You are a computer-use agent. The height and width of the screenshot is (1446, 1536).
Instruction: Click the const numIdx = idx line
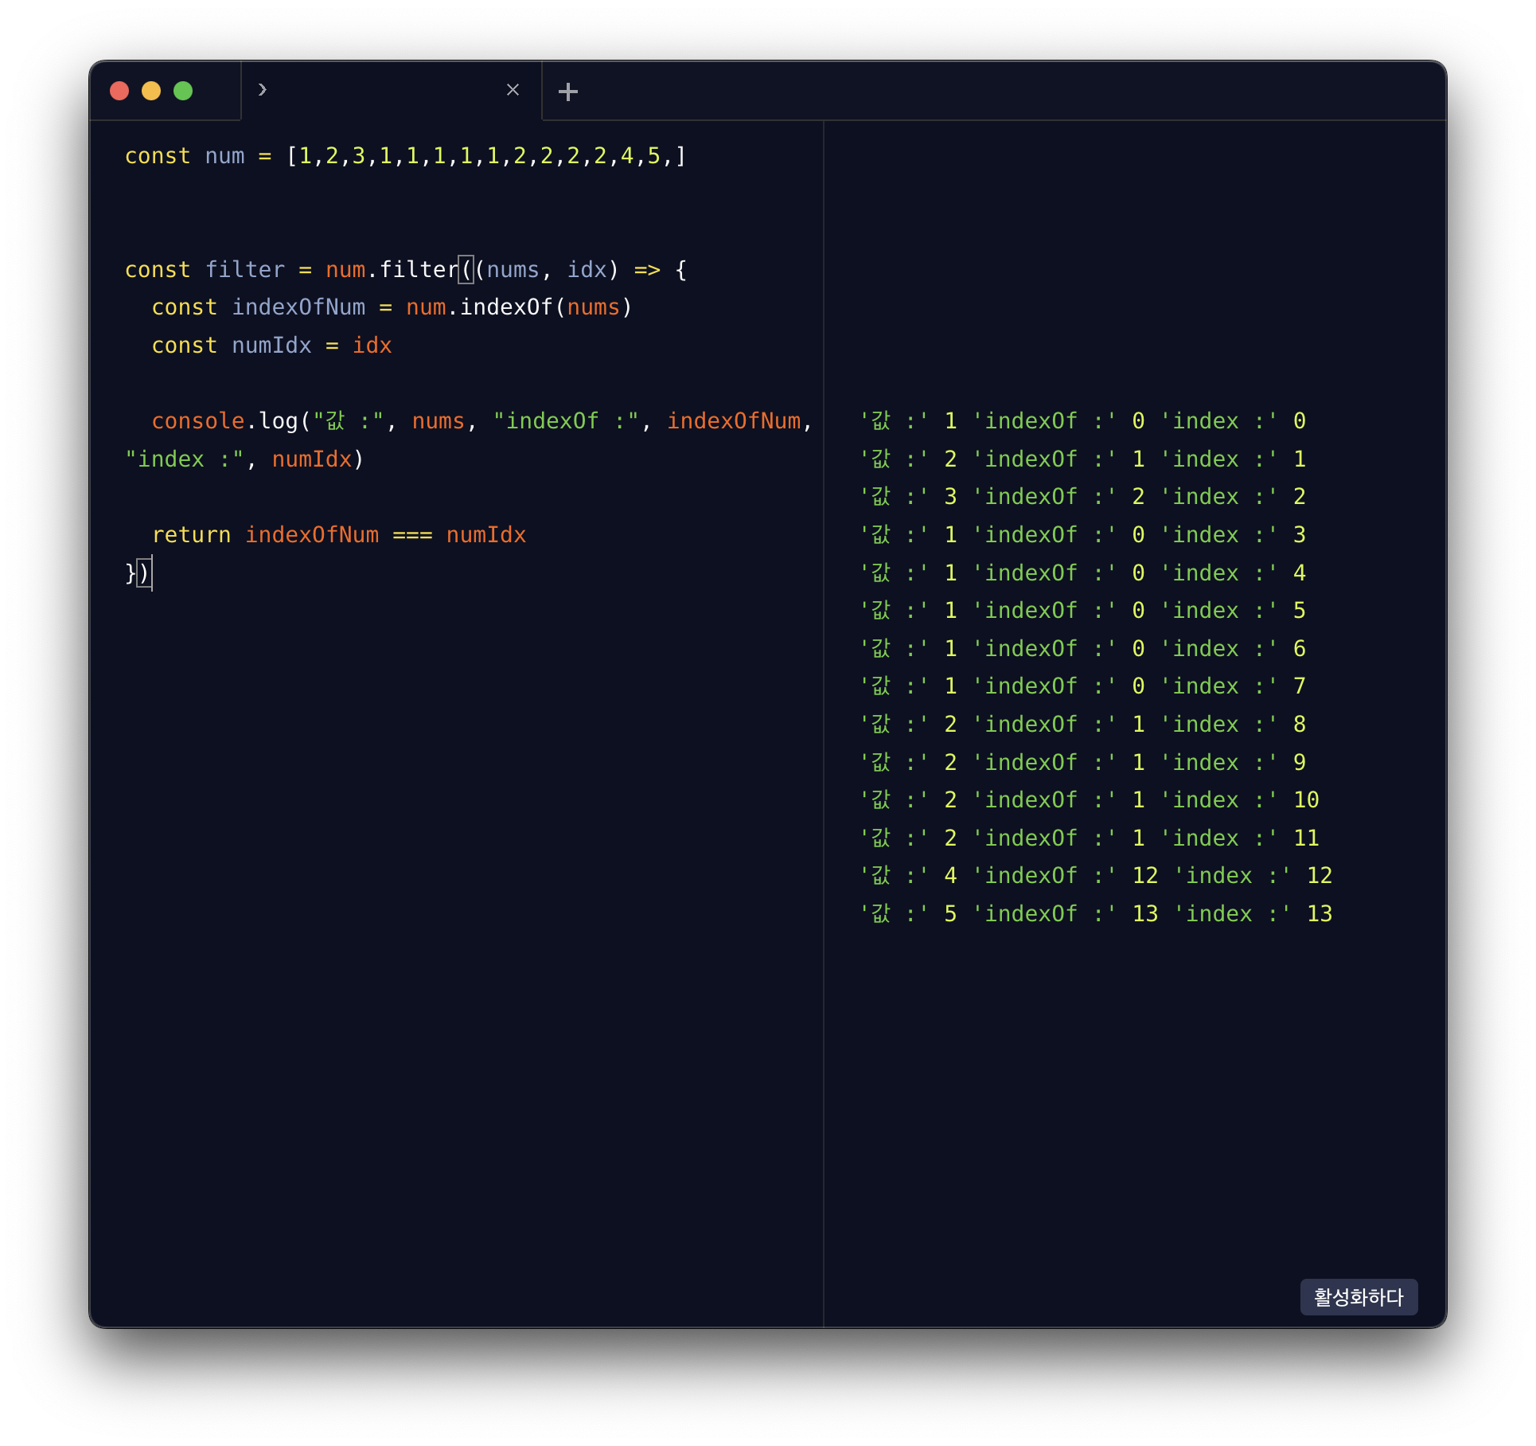click(271, 346)
